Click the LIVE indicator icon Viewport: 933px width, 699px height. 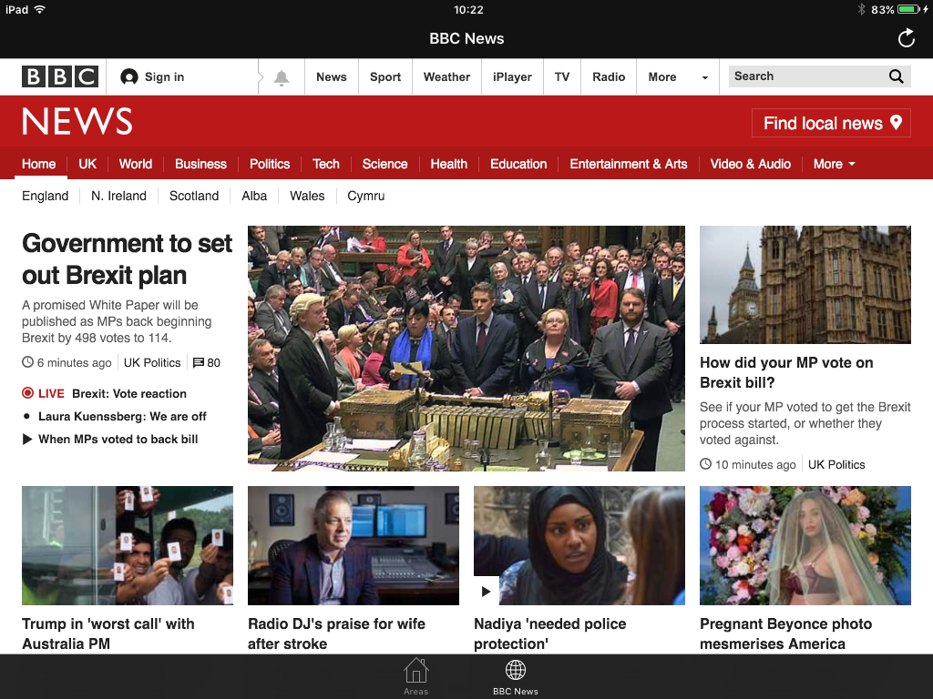pos(27,393)
